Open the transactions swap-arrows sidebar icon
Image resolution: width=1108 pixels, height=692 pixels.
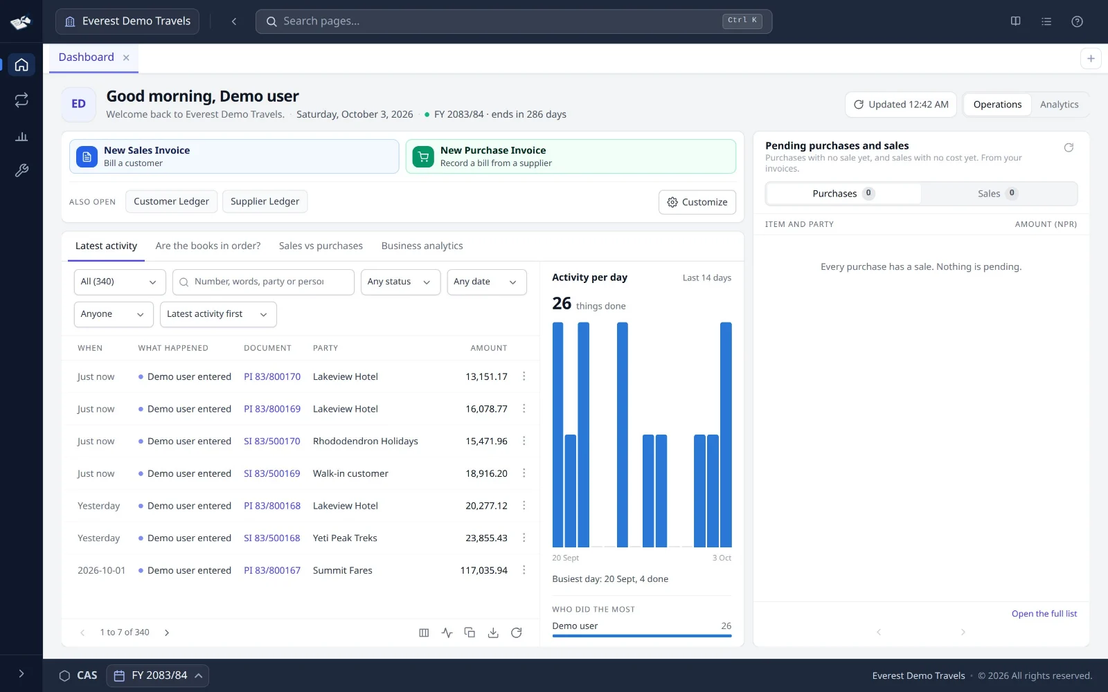coord(21,100)
